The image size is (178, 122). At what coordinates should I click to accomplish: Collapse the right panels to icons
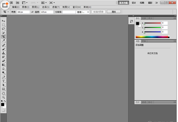(x=175, y=16)
